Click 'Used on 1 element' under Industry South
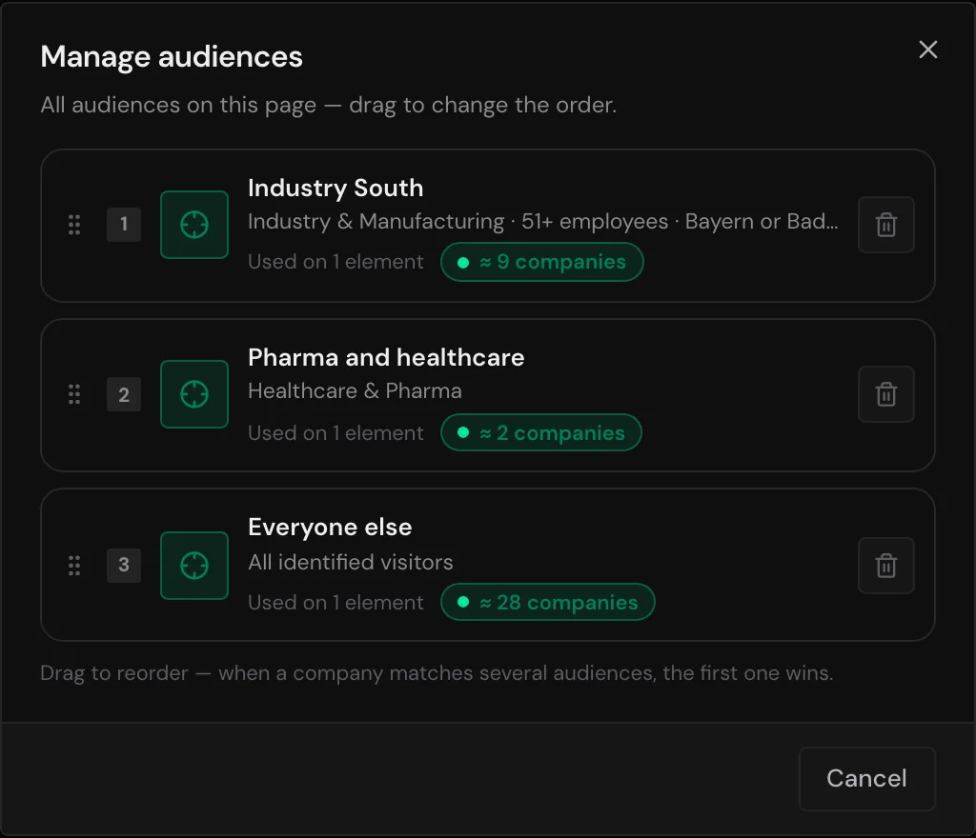The height and width of the screenshot is (838, 976). pyautogui.click(x=335, y=262)
